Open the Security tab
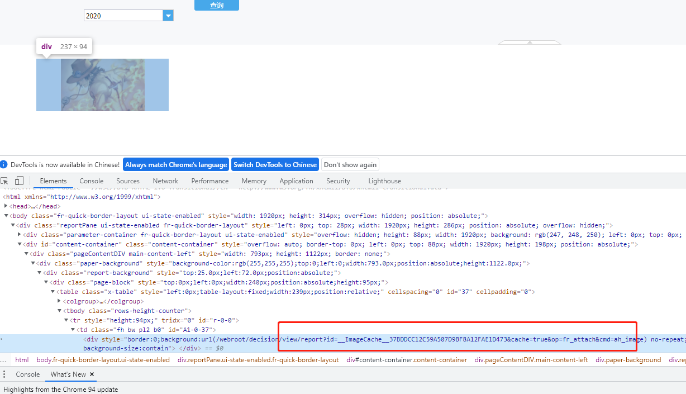The height and width of the screenshot is (394, 686). [x=338, y=181]
